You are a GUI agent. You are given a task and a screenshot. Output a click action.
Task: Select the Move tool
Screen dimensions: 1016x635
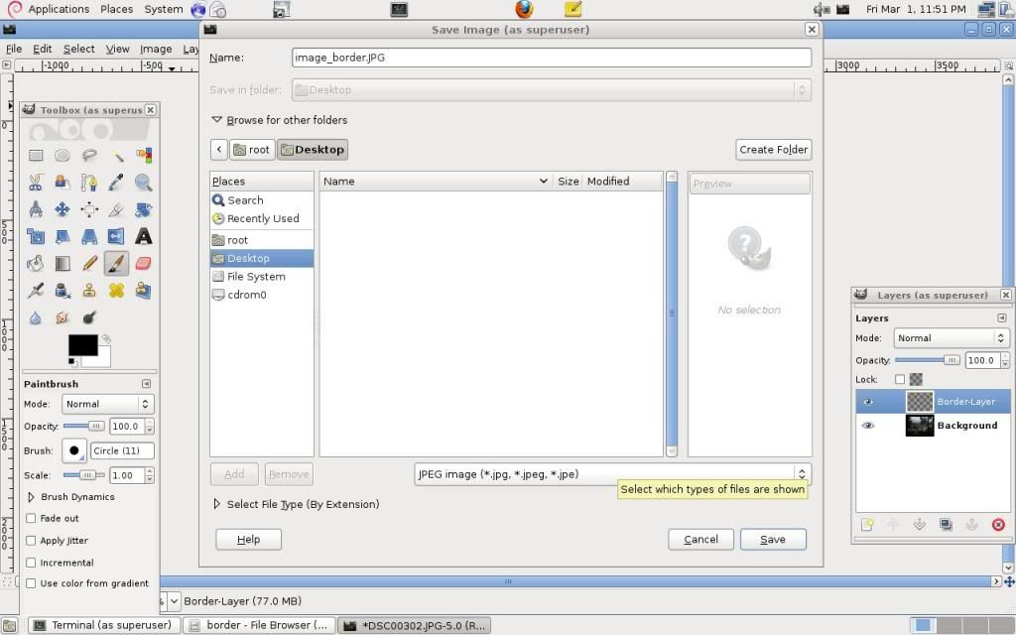(x=63, y=209)
